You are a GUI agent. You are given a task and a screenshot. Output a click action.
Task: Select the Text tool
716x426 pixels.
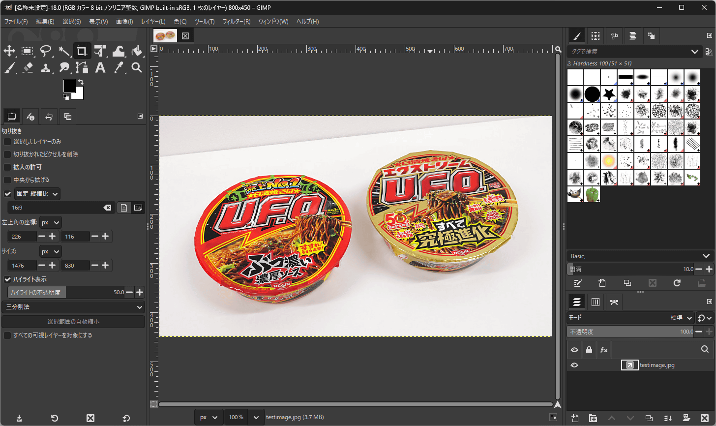click(x=100, y=67)
